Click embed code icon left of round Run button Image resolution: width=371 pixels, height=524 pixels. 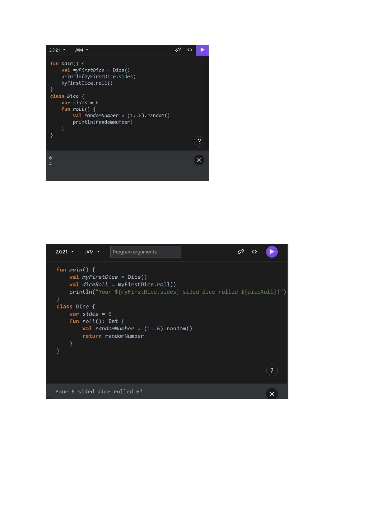254,252
